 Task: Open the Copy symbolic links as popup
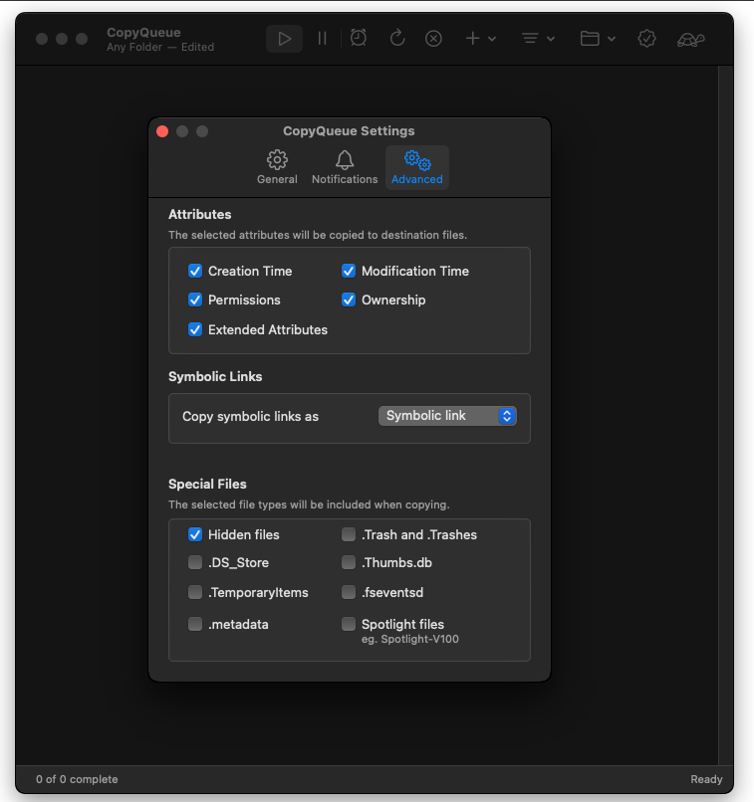[x=447, y=416]
